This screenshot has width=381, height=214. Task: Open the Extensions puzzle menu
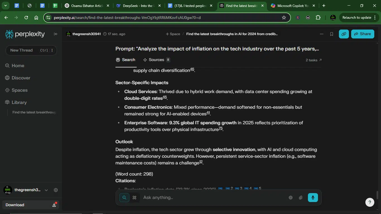pyautogui.click(x=318, y=18)
